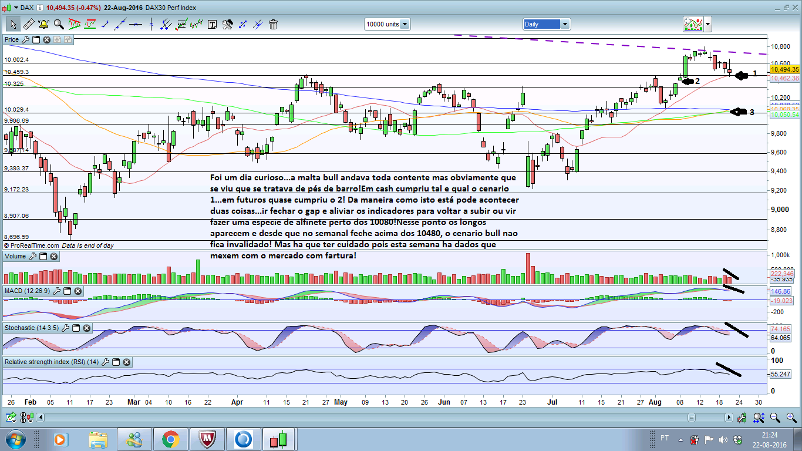Viewport: 802px width, 451px height.
Task: Toggle the MACD panel maximize icon
Action: pyautogui.click(x=66, y=291)
